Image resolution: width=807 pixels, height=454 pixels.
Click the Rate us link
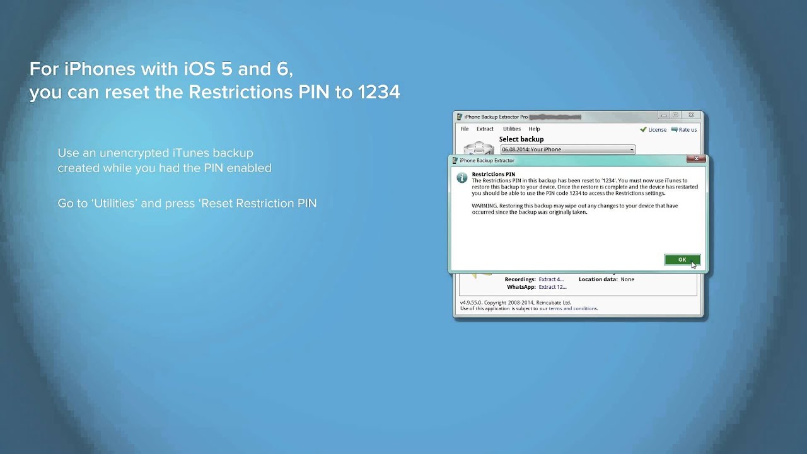pyautogui.click(x=688, y=130)
